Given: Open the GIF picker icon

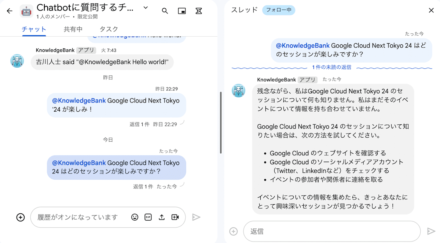Looking at the screenshot, I should point(148,217).
